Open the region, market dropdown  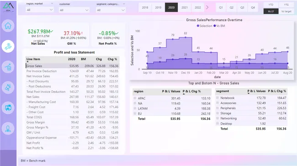pos(40,10)
